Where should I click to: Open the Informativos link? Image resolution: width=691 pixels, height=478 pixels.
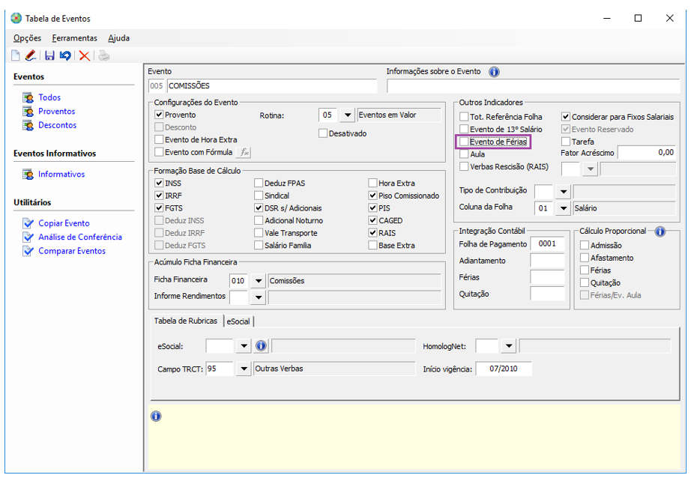point(61,175)
